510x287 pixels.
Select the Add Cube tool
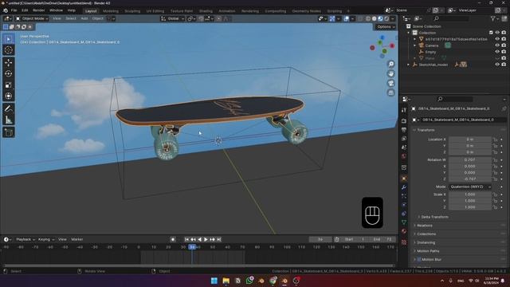tap(9, 132)
